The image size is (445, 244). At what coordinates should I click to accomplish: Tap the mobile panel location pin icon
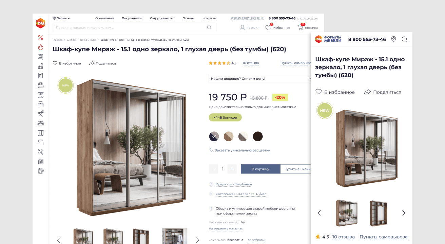click(393, 39)
